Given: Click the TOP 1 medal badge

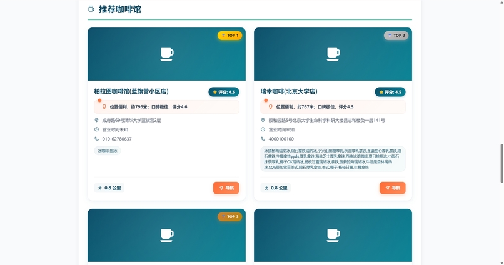Looking at the screenshot, I should click(230, 36).
